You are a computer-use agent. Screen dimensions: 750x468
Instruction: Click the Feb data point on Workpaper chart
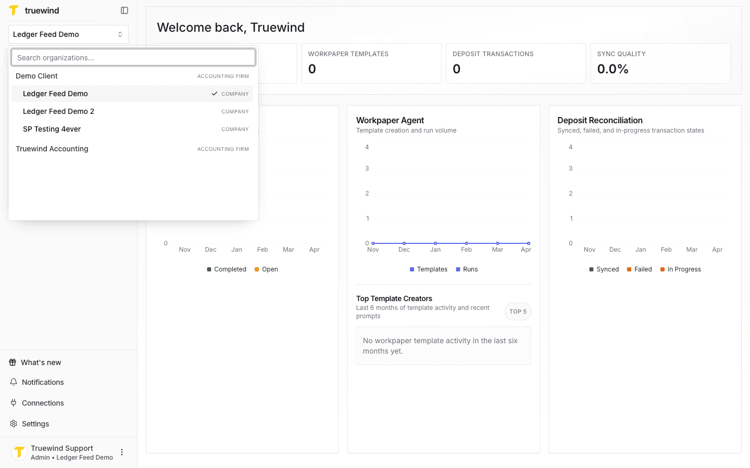click(467, 243)
